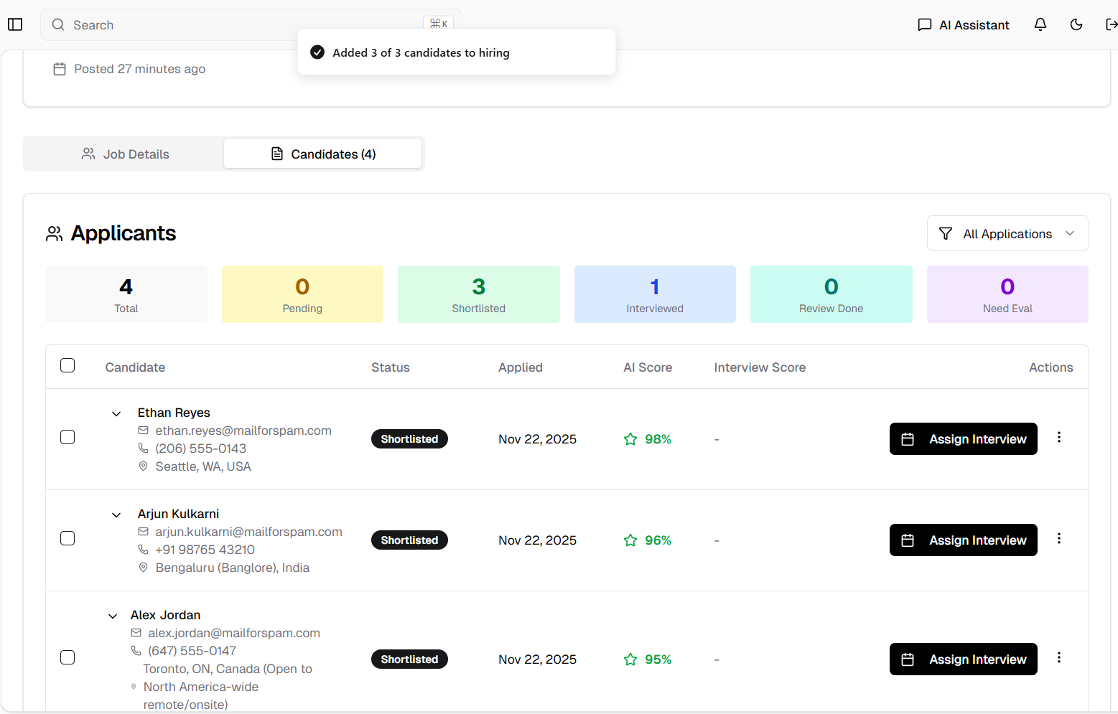Open the notifications bell

(1040, 24)
